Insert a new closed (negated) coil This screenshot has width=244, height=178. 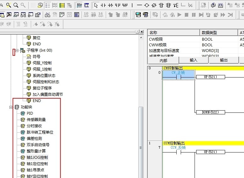point(154,5)
